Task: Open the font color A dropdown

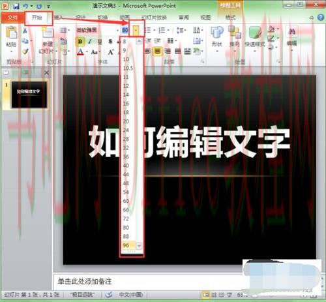Action: click(x=87, y=52)
